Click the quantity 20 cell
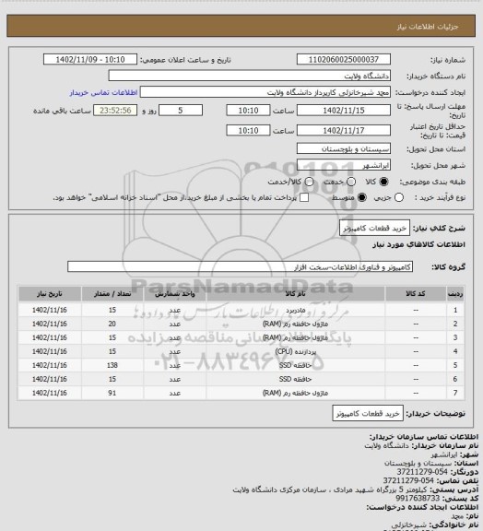 pyautogui.click(x=112, y=324)
